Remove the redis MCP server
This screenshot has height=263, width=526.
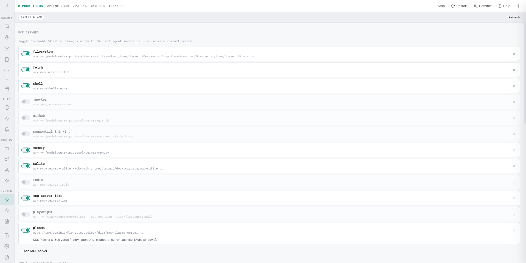(x=514, y=182)
